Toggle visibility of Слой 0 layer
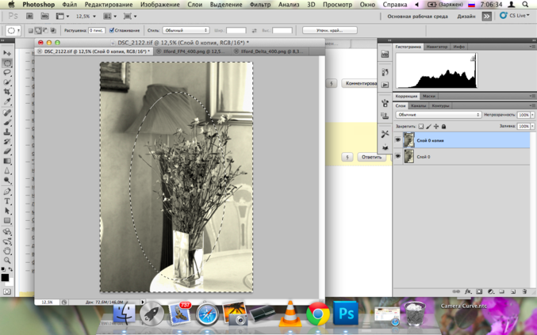This screenshot has height=335, width=537. [398, 157]
